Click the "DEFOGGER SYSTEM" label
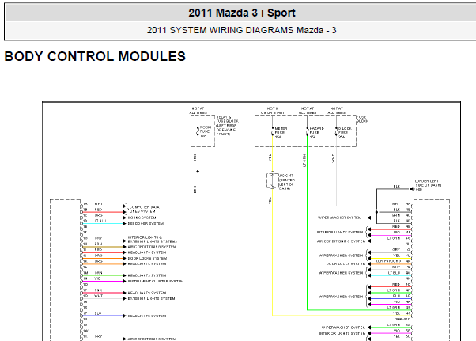 (x=145, y=223)
